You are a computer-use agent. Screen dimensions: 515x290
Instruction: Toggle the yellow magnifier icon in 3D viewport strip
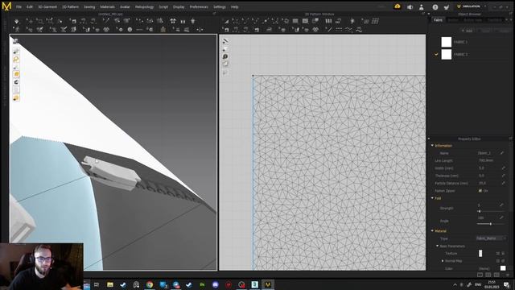click(x=16, y=59)
